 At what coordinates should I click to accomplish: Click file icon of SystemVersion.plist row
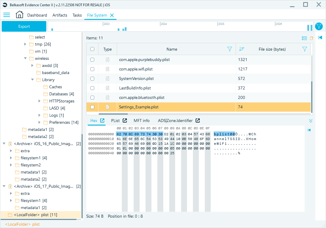pos(108,78)
